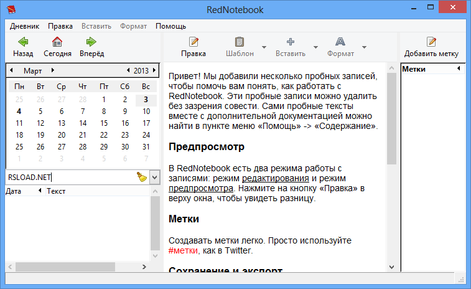
Task: Click the Март month label
Action: point(32,70)
